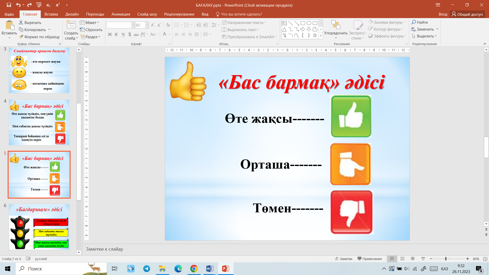Click the Создать слайд icon
The image size is (489, 275).
pos(71,25)
